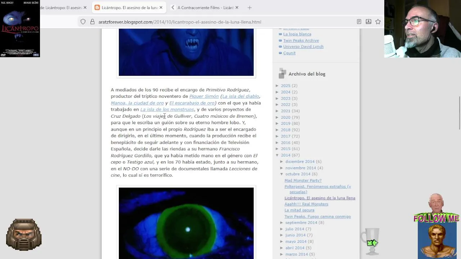Screen dimensions: 461x259
Task: Switch to the A Contracorriente Films tab
Action: click(x=206, y=8)
